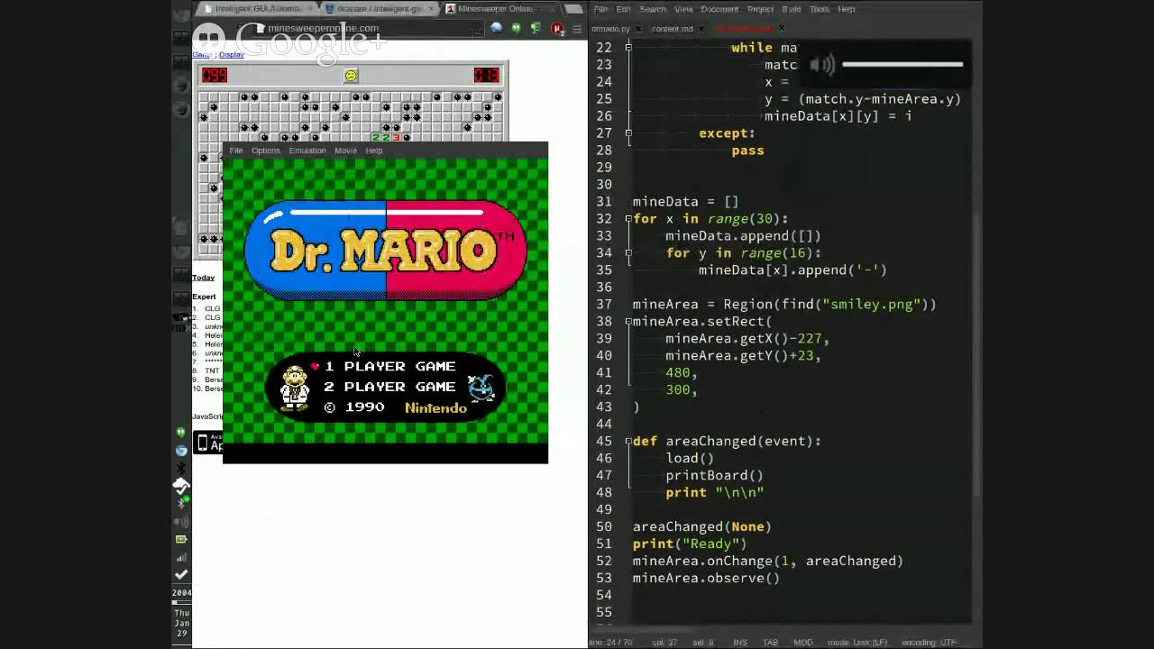1154x649 pixels.
Task: Click the checkmark icon in left system panel
Action: coord(181,574)
